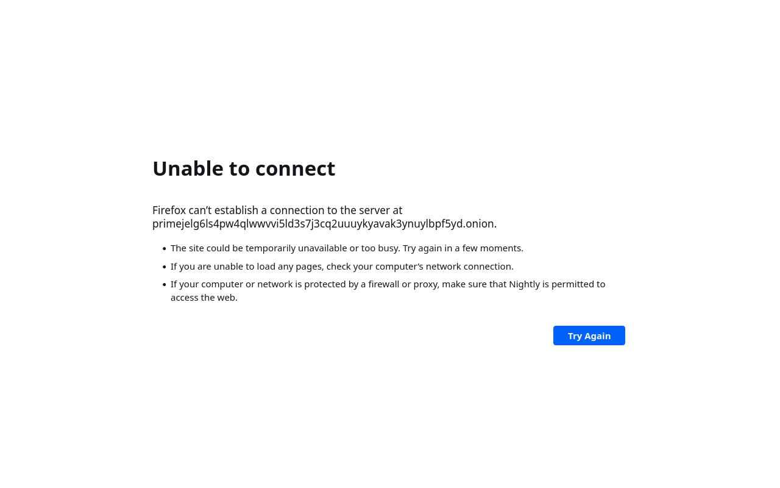Click the word 'Nightly' in the third bullet
The height and width of the screenshot is (488, 780).
coord(525,284)
